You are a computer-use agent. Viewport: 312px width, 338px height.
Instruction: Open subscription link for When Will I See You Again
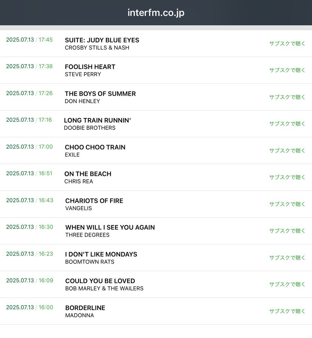(x=287, y=231)
